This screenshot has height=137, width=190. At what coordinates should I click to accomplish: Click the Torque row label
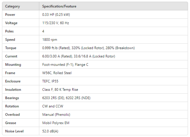pyautogui.click(x=11, y=48)
